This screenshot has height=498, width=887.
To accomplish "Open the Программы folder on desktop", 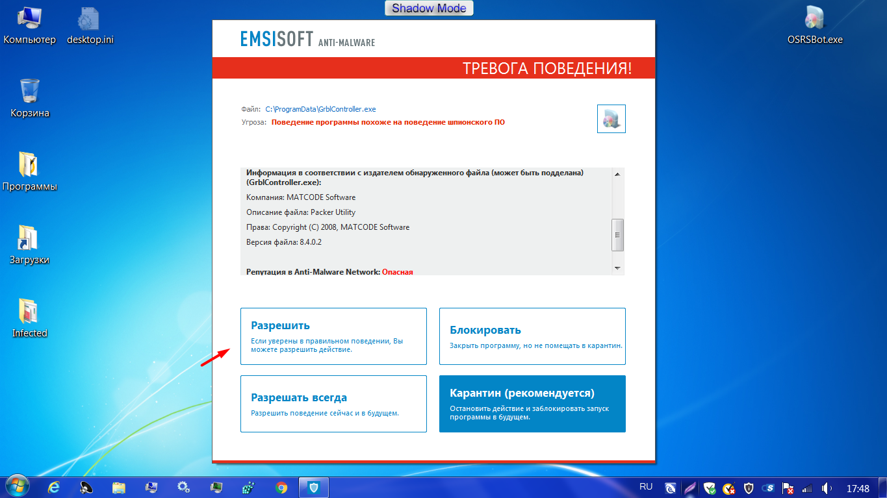I will [30, 172].
